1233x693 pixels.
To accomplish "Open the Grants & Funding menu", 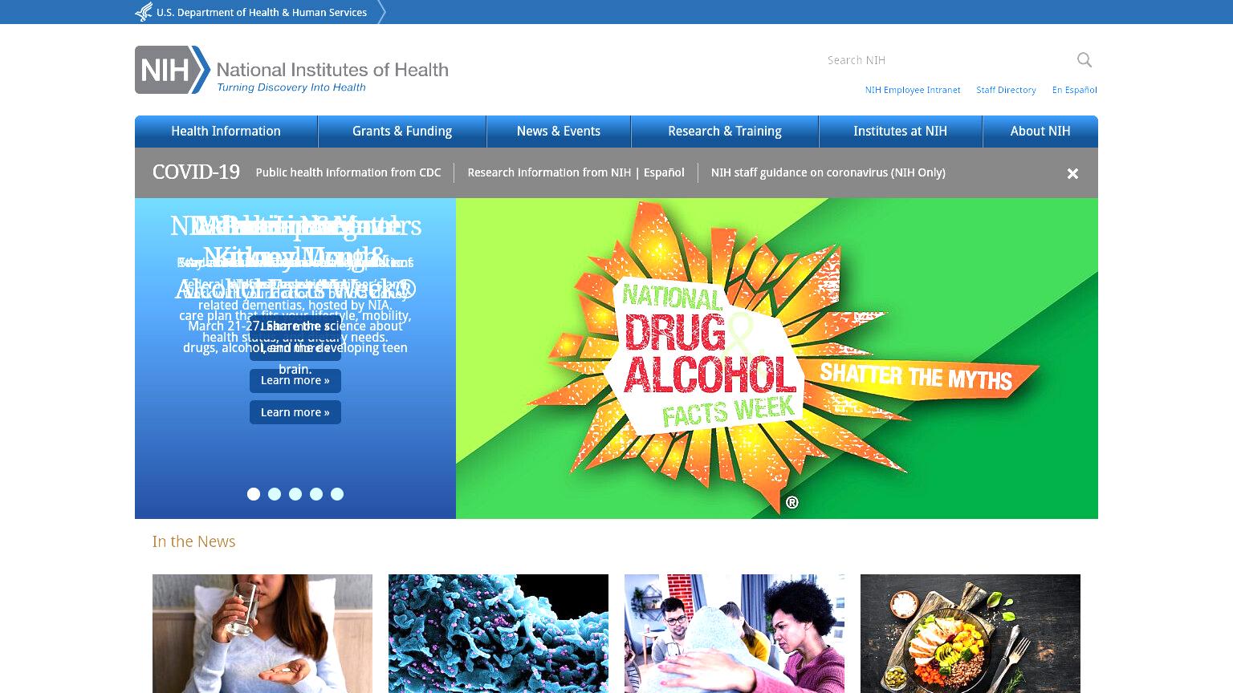I will click(x=402, y=132).
